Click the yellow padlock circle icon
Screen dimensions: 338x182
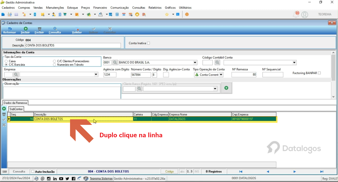tap(137, 14)
